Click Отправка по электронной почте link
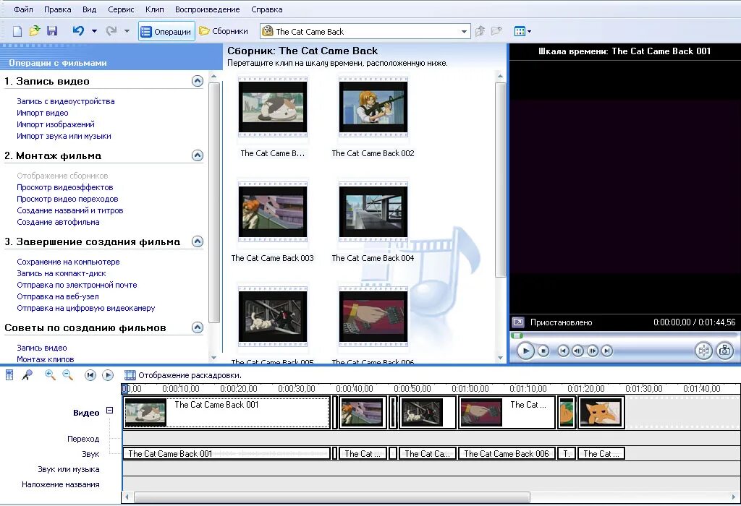741x506 pixels. click(x=77, y=285)
